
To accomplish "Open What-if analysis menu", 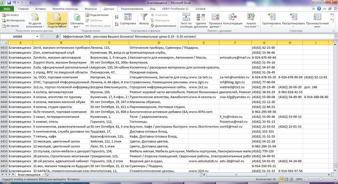I will [251, 21].
